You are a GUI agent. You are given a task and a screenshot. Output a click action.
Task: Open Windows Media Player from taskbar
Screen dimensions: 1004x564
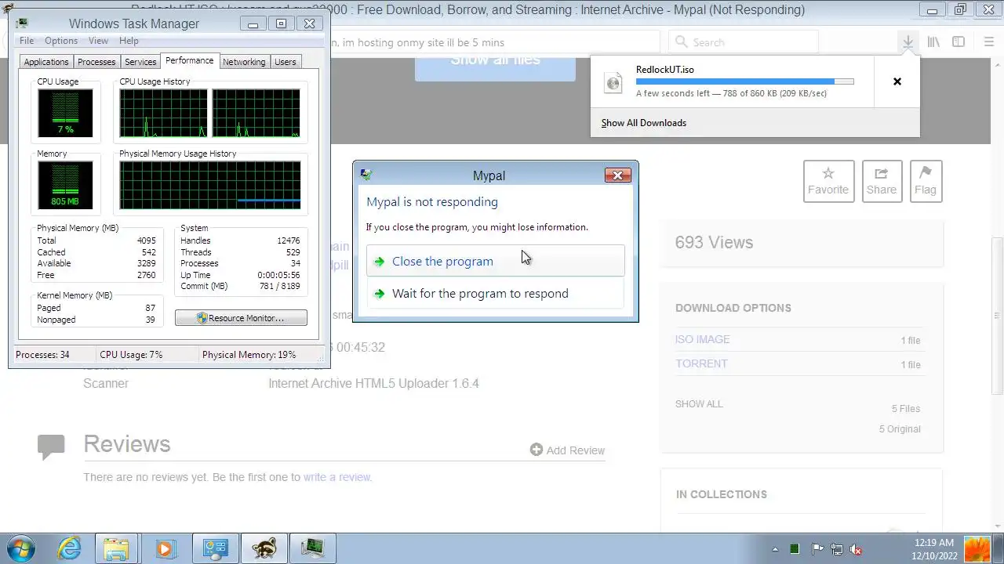pyautogui.click(x=166, y=548)
